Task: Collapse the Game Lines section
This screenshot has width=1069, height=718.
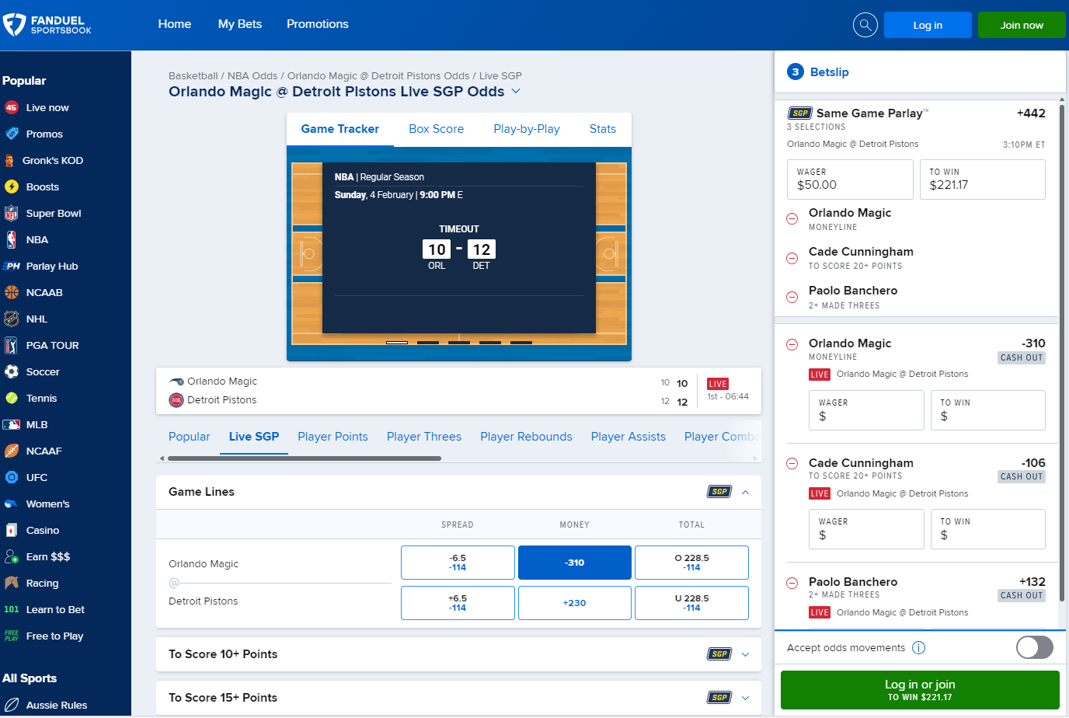Action: 746,492
